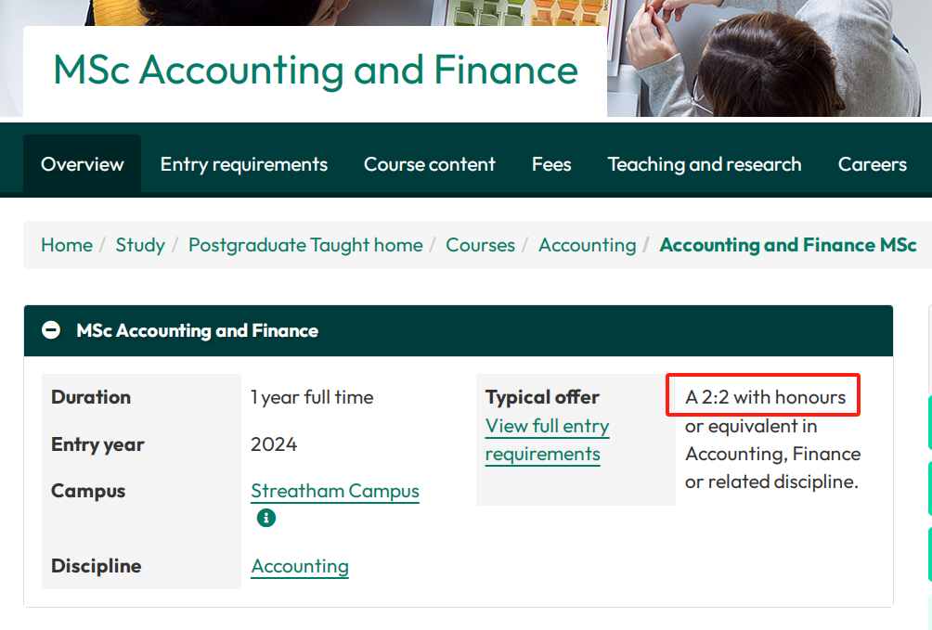Navigate to Home breadcrumb link
932x630 pixels.
tap(67, 245)
